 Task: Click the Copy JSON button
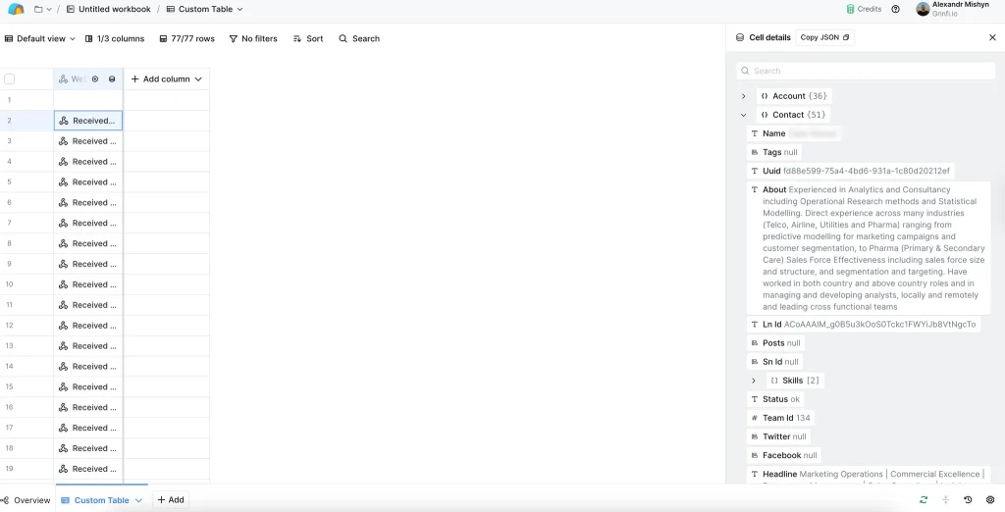824,37
